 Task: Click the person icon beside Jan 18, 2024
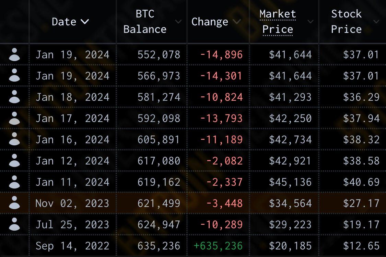14,97
